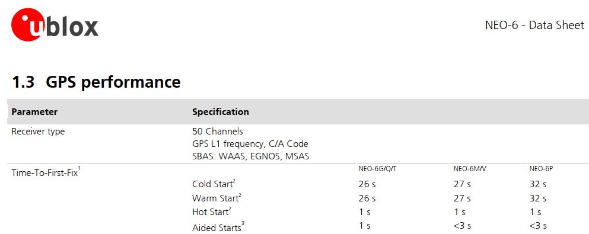Click the Aided Starts row label
Screen dimensions: 589x234
tap(218, 227)
